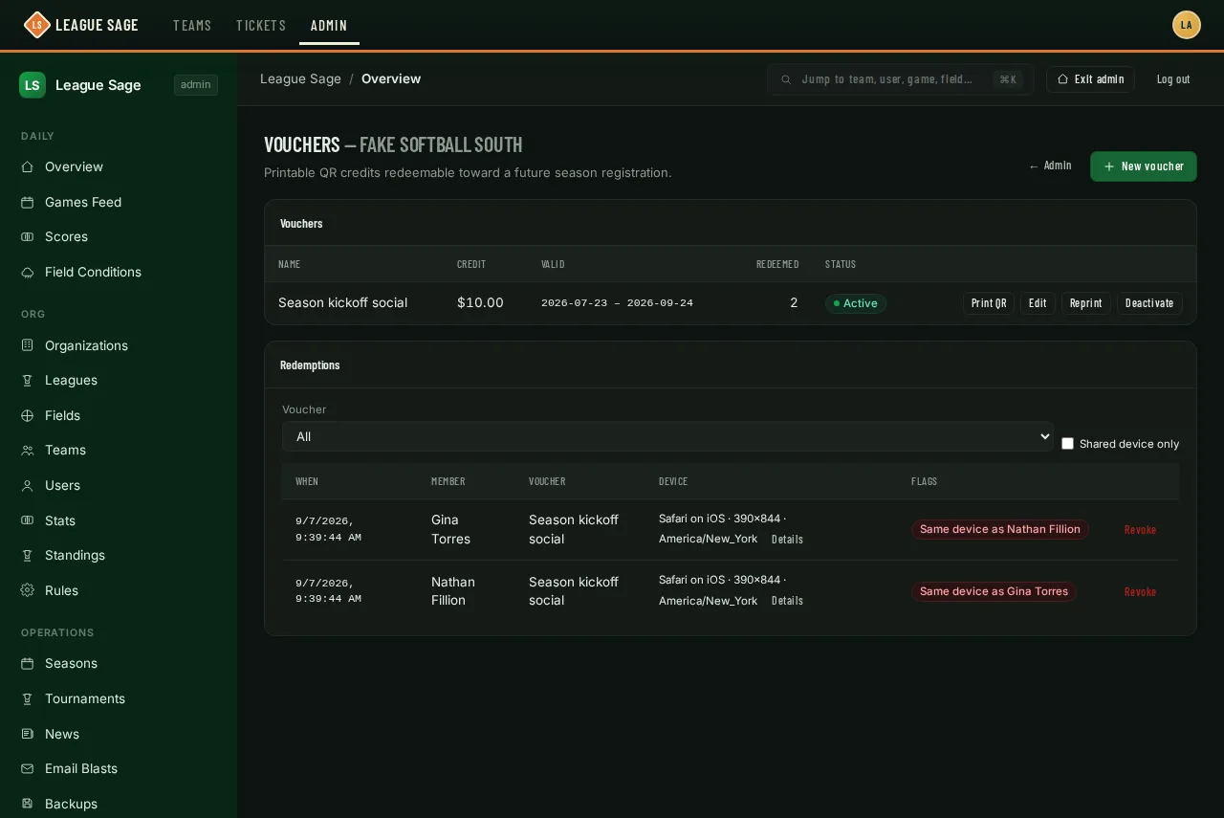Click the Users person icon

click(x=28, y=485)
